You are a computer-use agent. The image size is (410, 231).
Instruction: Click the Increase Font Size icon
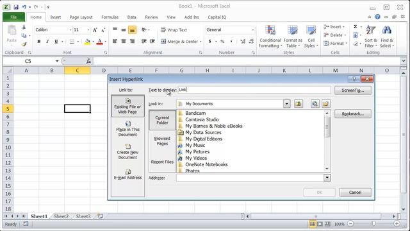[x=95, y=30]
